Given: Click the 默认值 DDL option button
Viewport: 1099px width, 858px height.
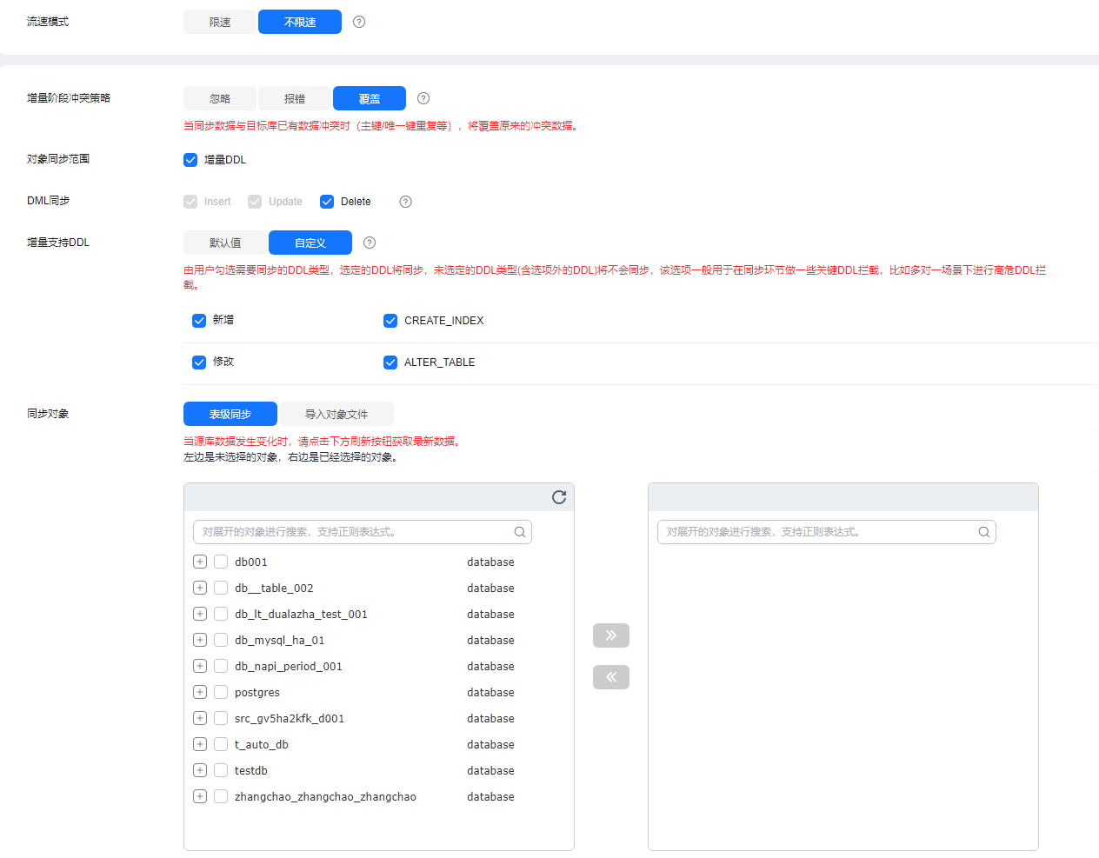Looking at the screenshot, I should click(x=224, y=243).
